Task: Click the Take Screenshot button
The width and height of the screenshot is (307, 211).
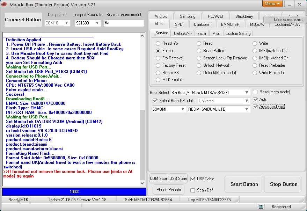Action: 285,20
